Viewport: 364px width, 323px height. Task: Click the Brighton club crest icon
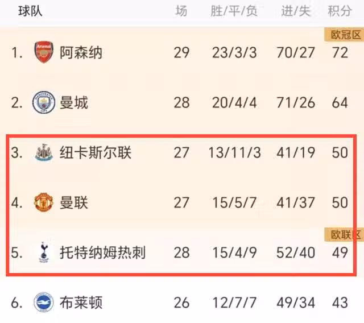pyautogui.click(x=43, y=302)
